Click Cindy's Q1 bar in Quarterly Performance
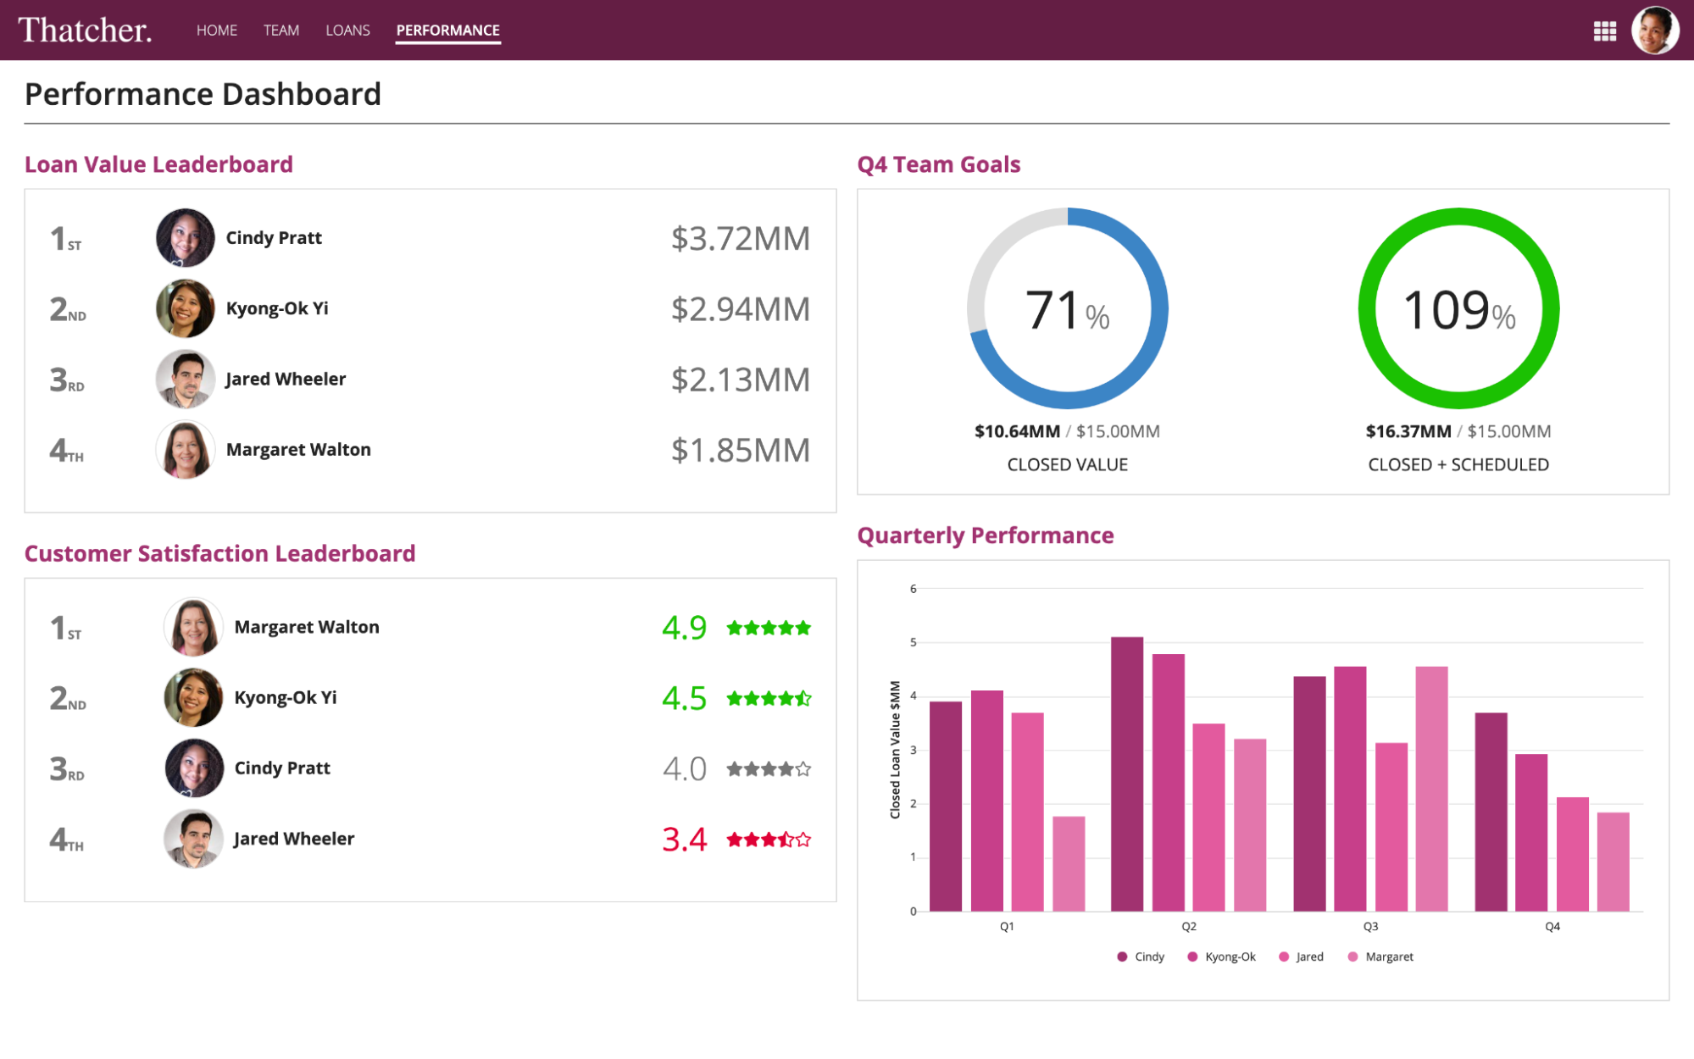Viewport: 1694px width, 1059px height. pyautogui.click(x=946, y=807)
